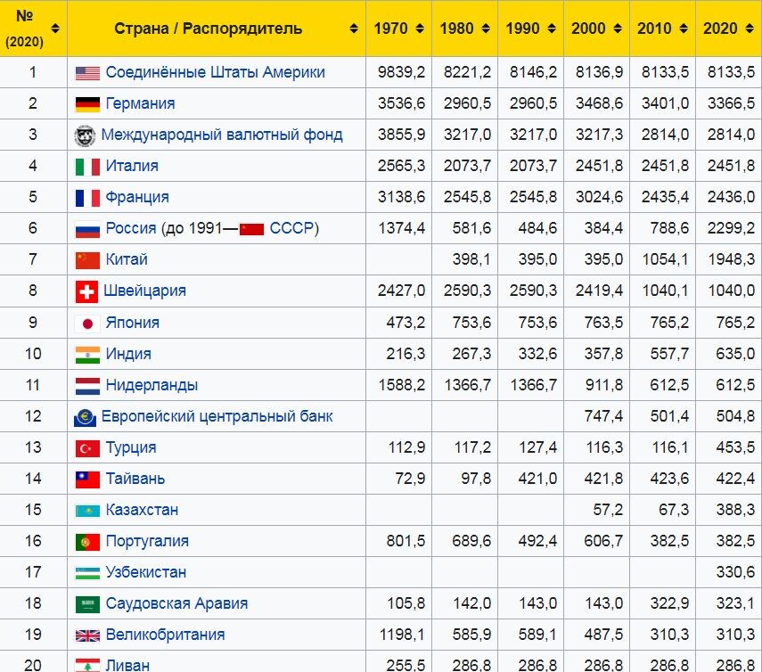The image size is (762, 672).
Task: Open the Великобритания link
Action: coord(165,634)
